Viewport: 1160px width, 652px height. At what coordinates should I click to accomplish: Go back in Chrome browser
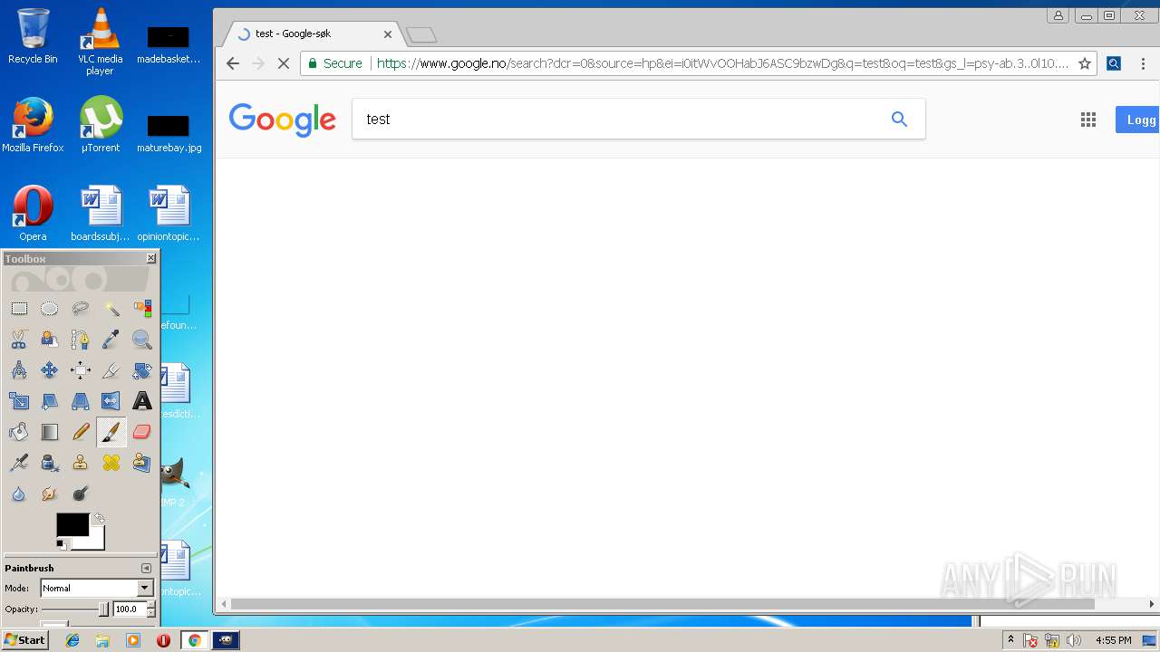[x=233, y=63]
